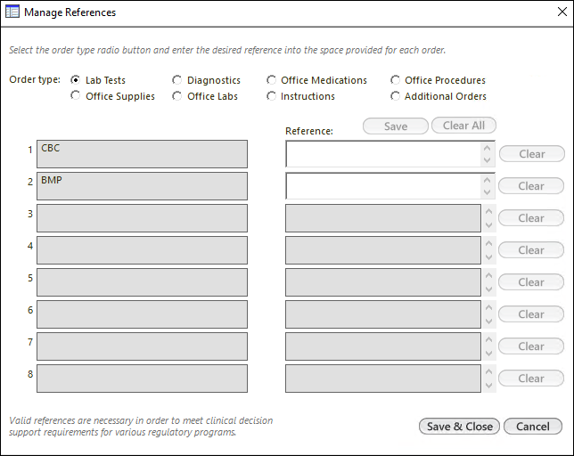Click up arrow of row 4 reference
The width and height of the screenshot is (574, 456).
tap(488, 243)
